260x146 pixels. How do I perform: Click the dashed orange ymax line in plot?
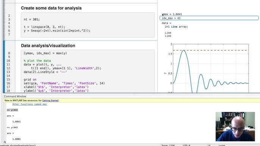tap(216, 50)
